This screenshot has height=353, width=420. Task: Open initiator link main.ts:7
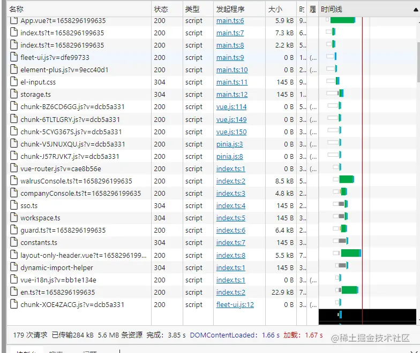(230, 33)
